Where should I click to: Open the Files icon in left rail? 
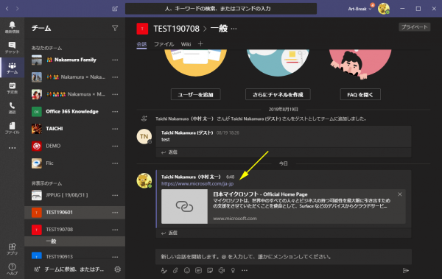click(x=12, y=128)
